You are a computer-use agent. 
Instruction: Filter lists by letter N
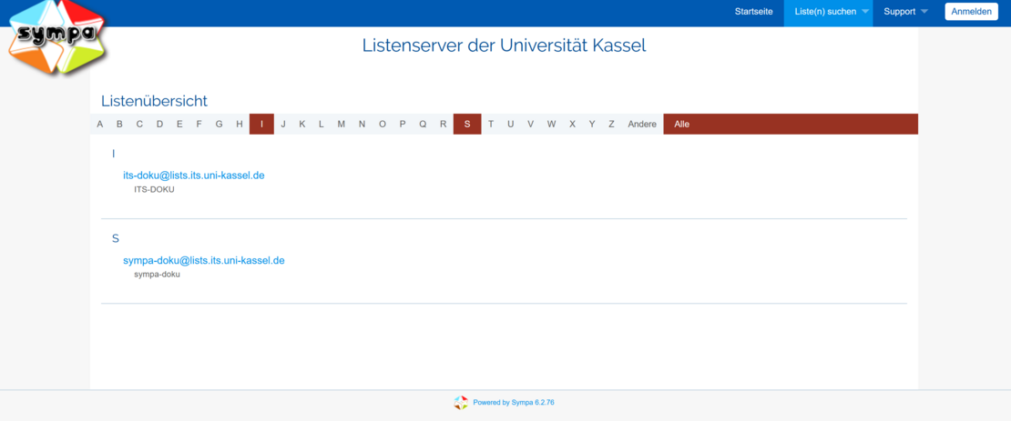point(362,125)
